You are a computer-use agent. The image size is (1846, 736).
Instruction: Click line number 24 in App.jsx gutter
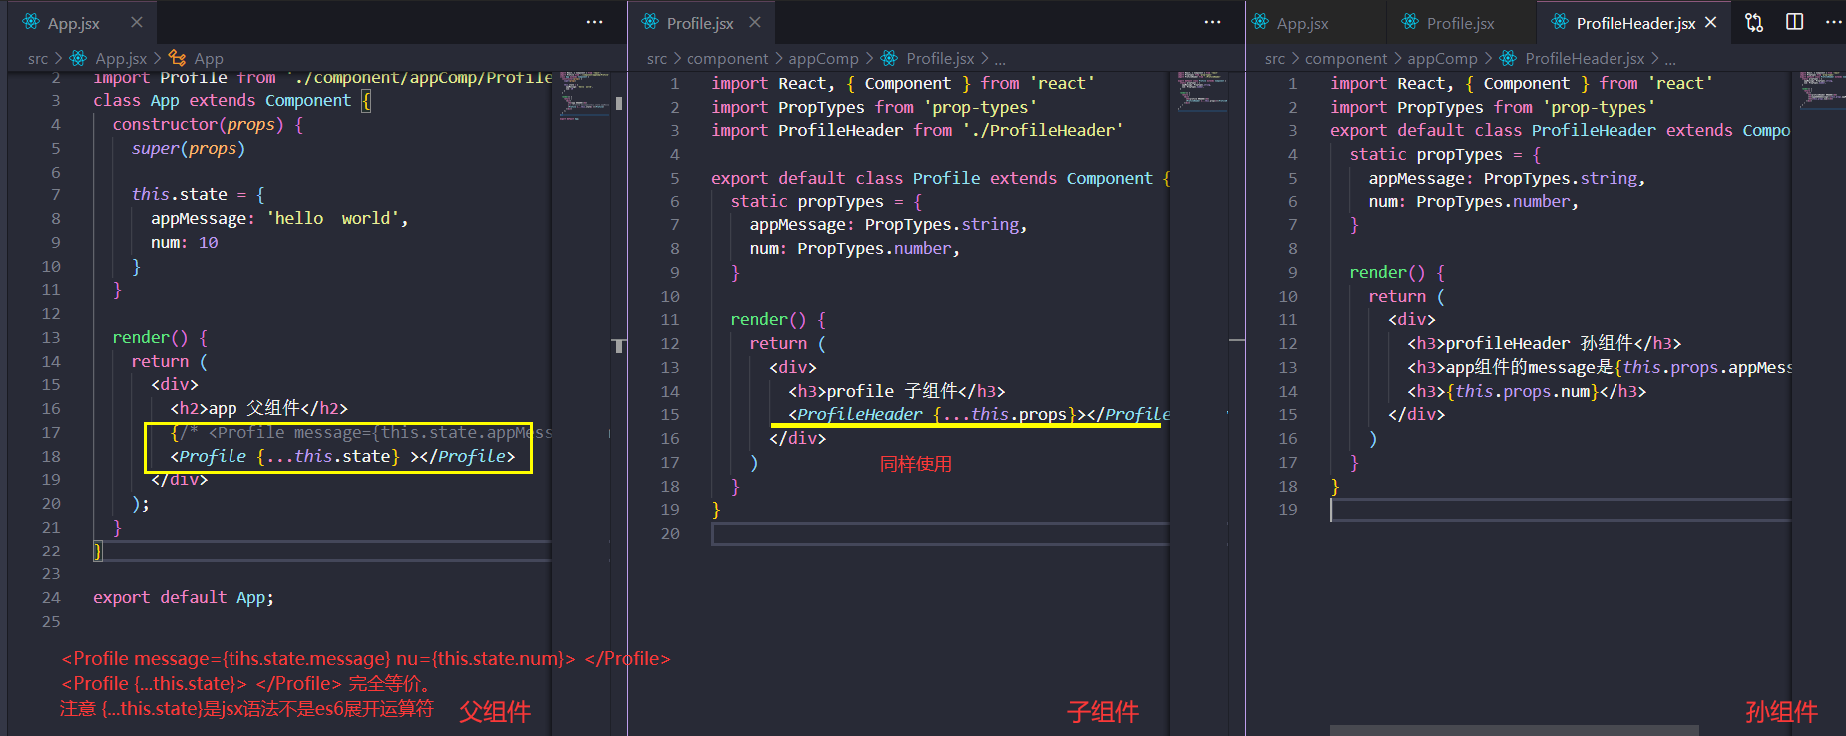tap(50, 597)
